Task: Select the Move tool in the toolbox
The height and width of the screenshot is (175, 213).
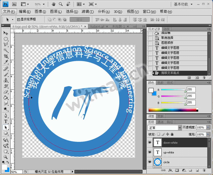Action: 6,33
